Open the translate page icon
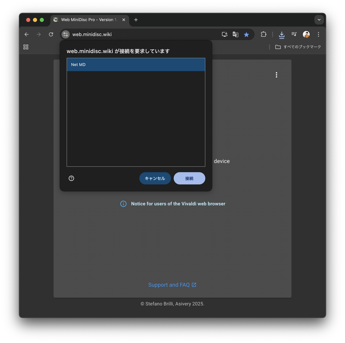 235,35
